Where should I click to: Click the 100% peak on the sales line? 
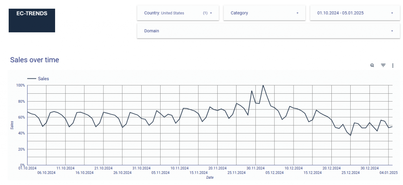[263, 85]
